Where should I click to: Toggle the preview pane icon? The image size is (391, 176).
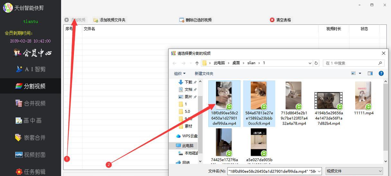tap(370, 73)
